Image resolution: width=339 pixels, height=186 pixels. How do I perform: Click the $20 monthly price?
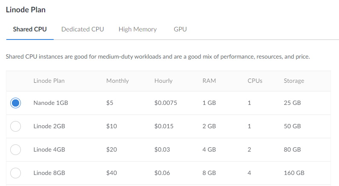pos(112,149)
